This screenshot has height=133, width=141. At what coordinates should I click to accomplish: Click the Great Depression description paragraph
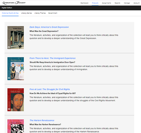point(74,37)
